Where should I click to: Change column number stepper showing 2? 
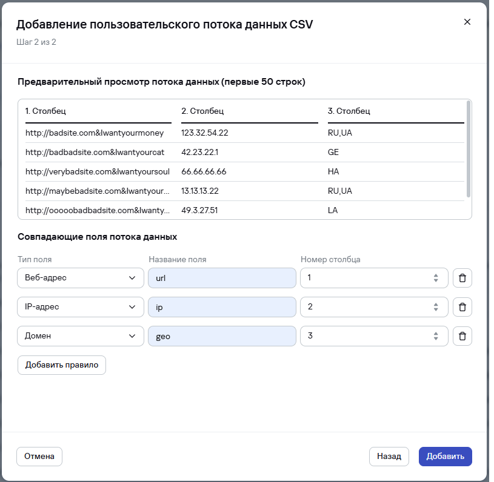(x=436, y=307)
